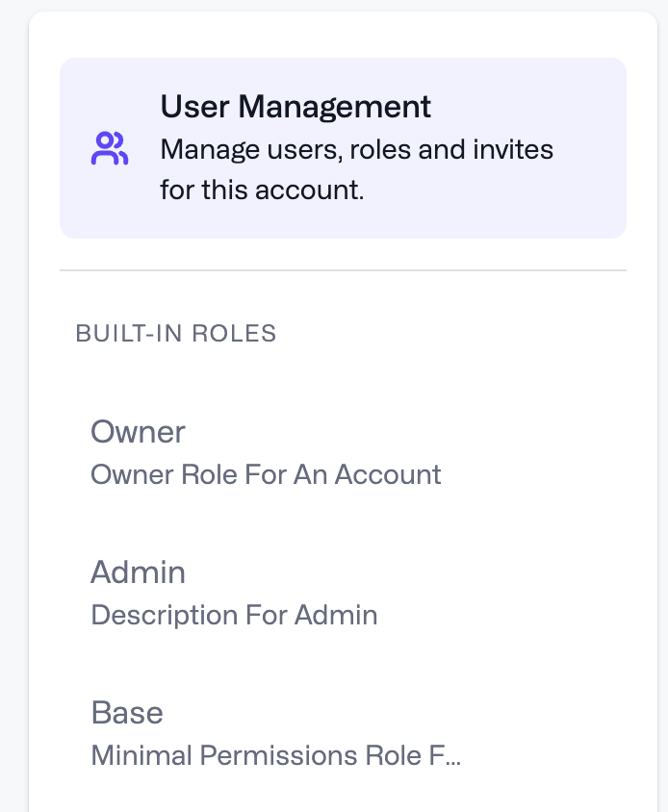Click the word 'Owner' in role list
The image size is (668, 812).
click(x=138, y=432)
